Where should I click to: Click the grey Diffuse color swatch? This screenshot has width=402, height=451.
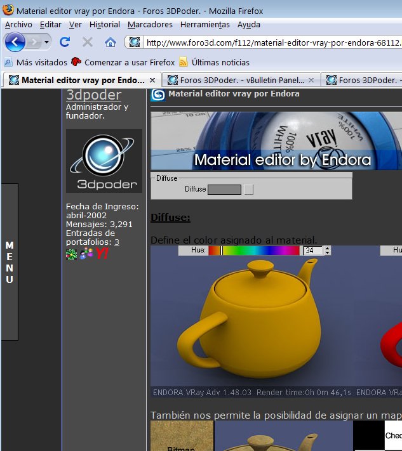(x=224, y=190)
